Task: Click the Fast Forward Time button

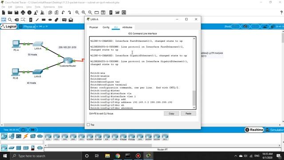Action: click(x=33, y=130)
